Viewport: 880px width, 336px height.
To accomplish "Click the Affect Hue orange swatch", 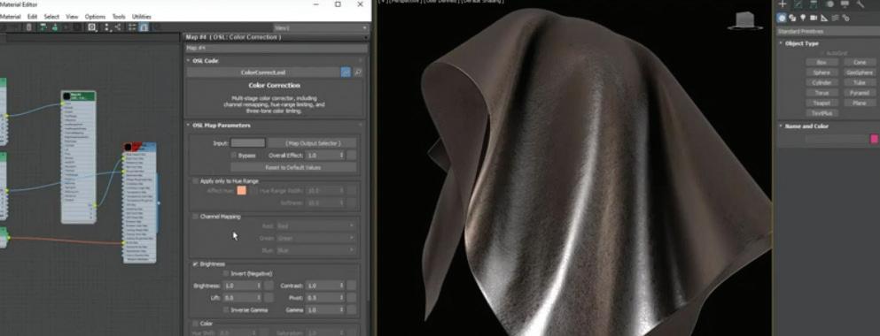I will 241,190.
